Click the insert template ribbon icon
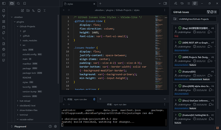Viewport: 221px width, 130px height. (4, 33)
